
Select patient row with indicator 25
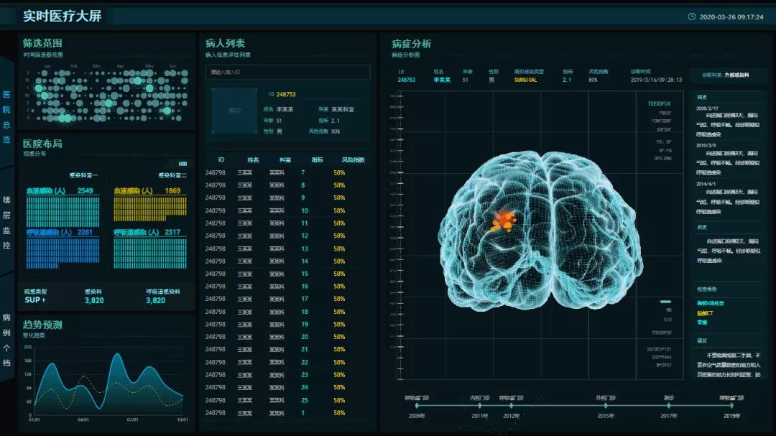click(287, 400)
